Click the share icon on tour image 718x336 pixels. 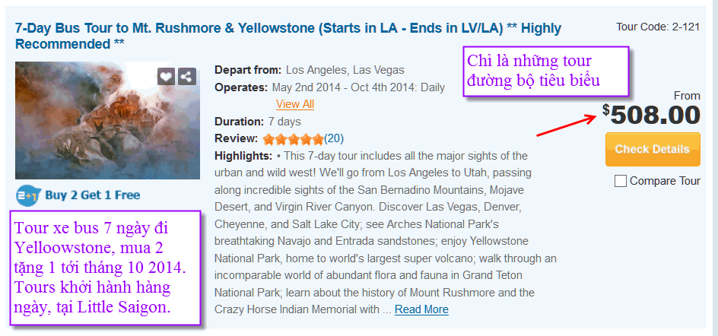click(186, 77)
